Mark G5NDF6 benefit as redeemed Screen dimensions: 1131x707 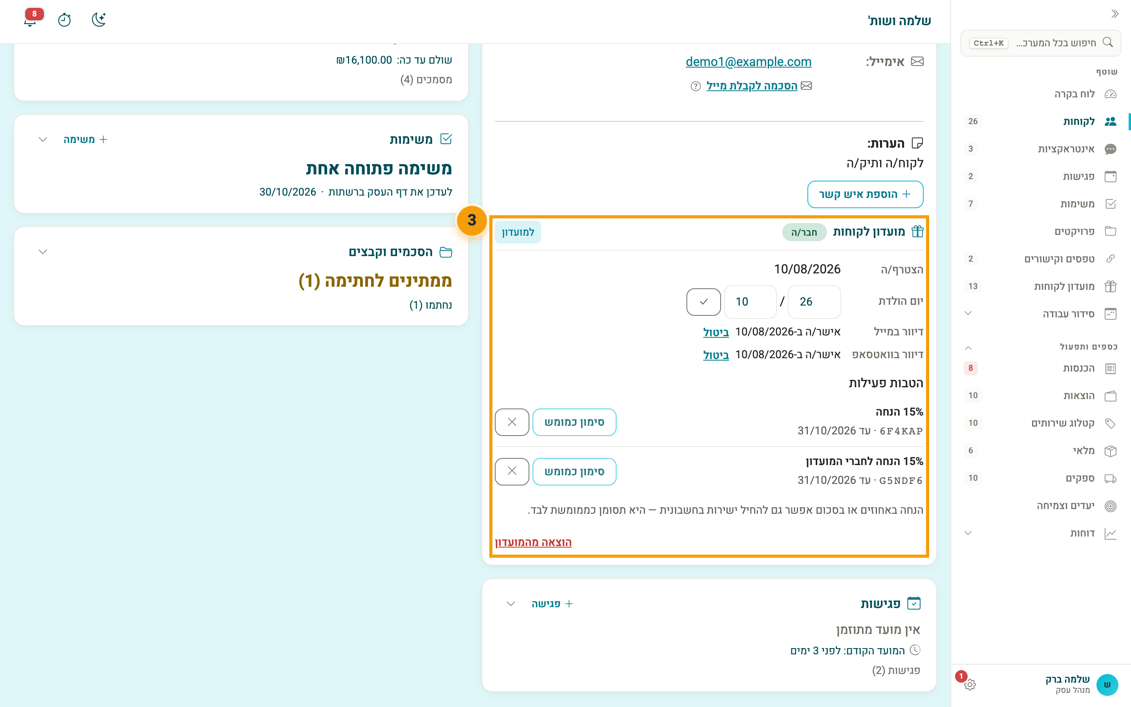pos(575,471)
